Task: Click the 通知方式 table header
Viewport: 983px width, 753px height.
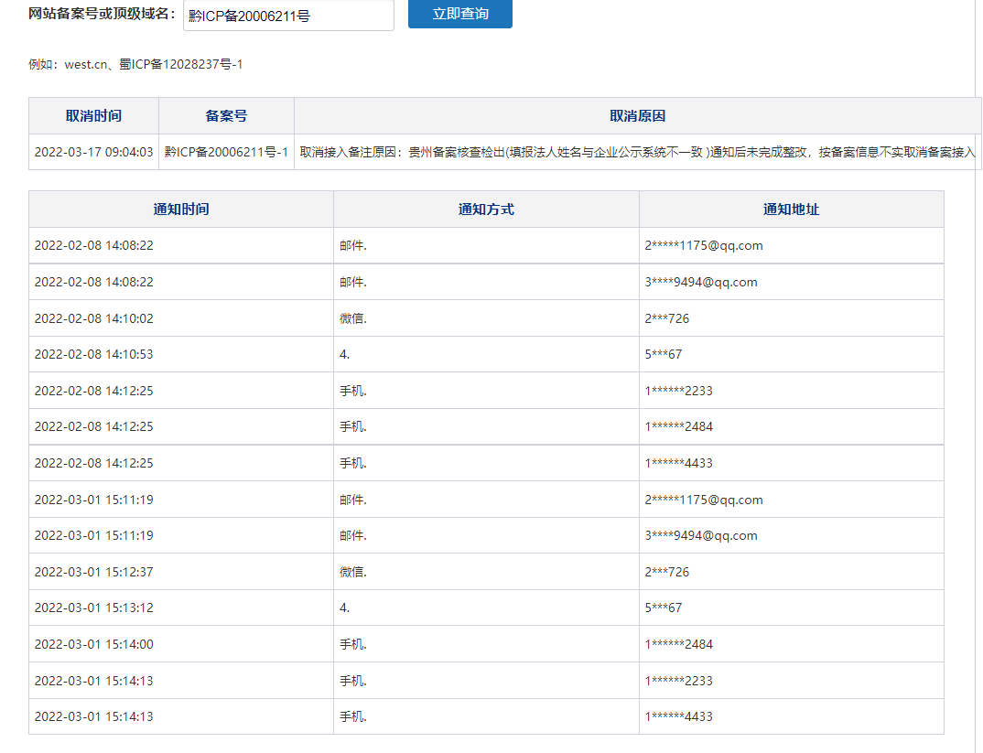Action: coord(486,209)
